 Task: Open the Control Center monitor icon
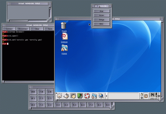[x=80, y=96]
